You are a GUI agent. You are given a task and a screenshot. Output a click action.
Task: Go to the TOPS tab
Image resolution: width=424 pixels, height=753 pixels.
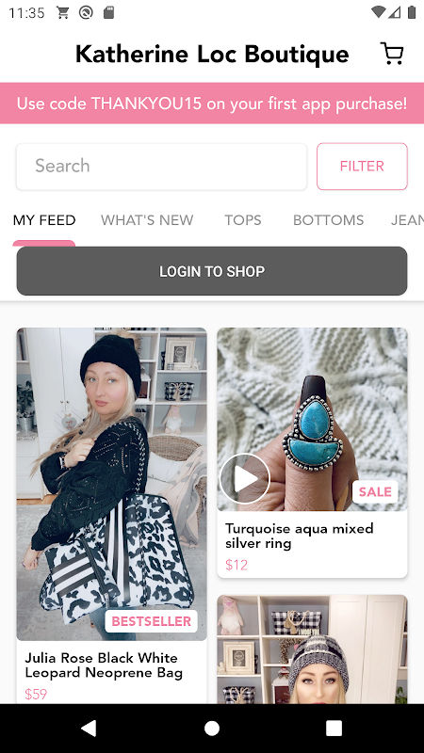243,220
